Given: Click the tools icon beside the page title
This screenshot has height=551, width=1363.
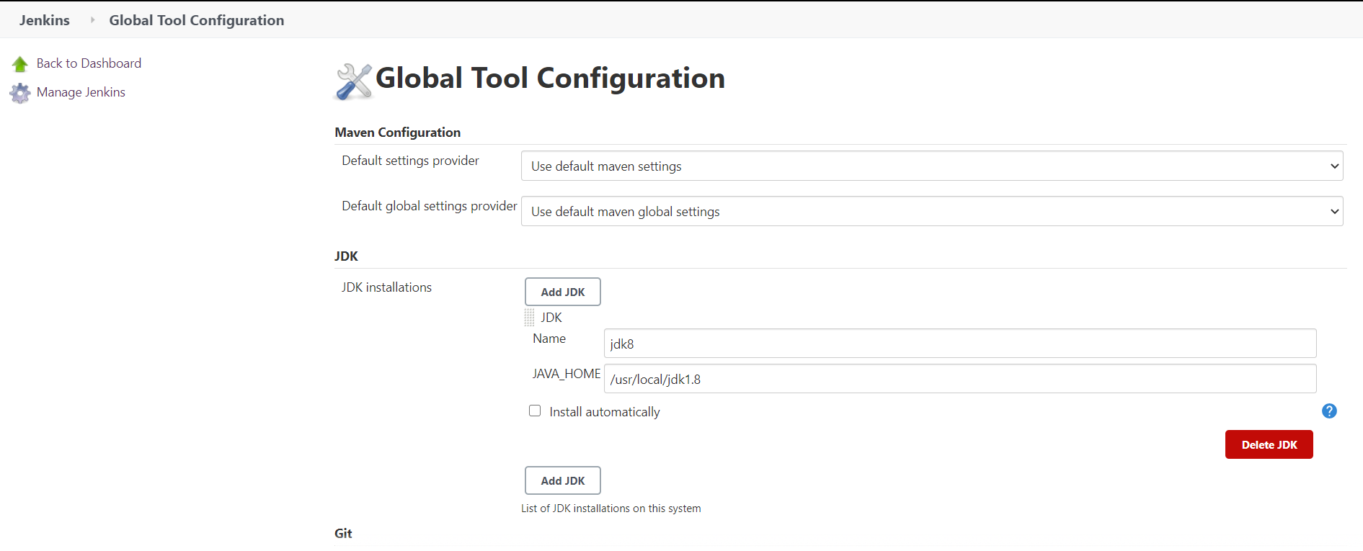Looking at the screenshot, I should coord(354,81).
